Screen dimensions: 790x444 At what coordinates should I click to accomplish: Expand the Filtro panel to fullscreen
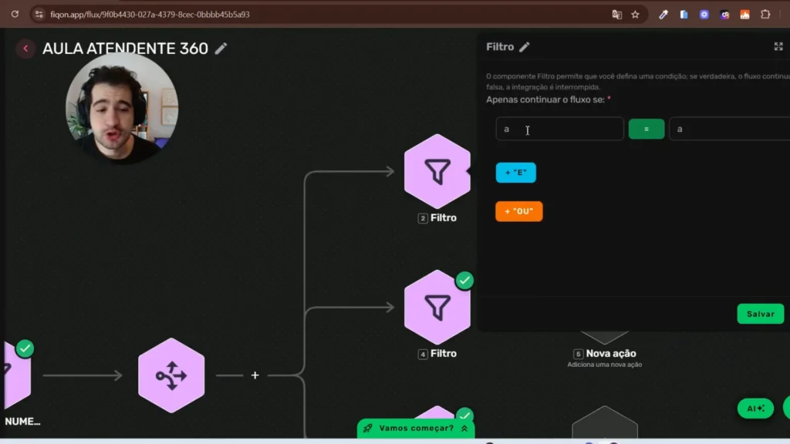coord(778,47)
